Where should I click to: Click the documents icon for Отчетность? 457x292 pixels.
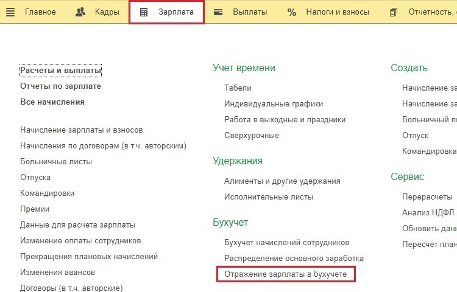394,12
